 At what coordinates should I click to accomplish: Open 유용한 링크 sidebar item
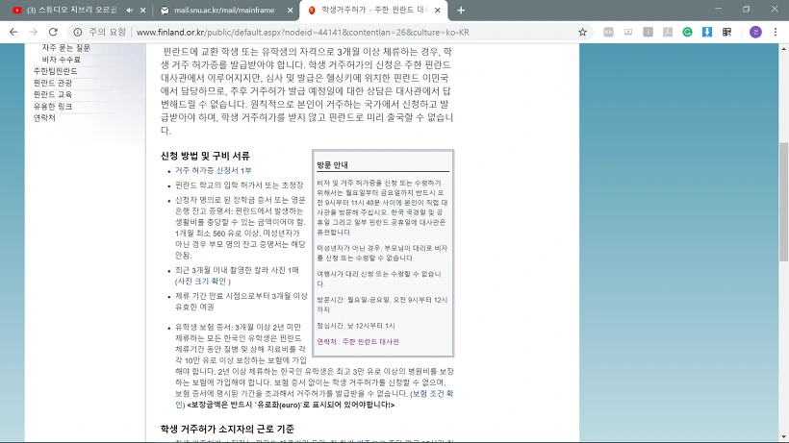click(x=53, y=106)
